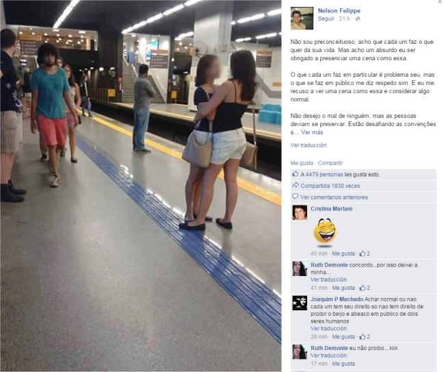Like the post with Me gusta
The image size is (444, 372).
pyautogui.click(x=302, y=163)
